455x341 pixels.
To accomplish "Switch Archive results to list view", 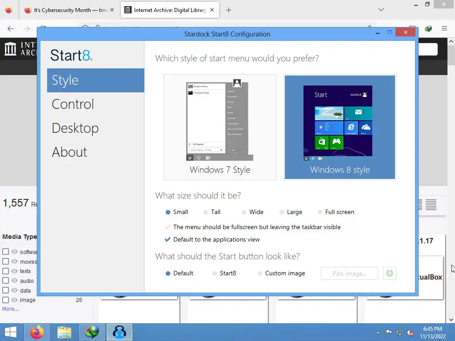I will coord(431,205).
